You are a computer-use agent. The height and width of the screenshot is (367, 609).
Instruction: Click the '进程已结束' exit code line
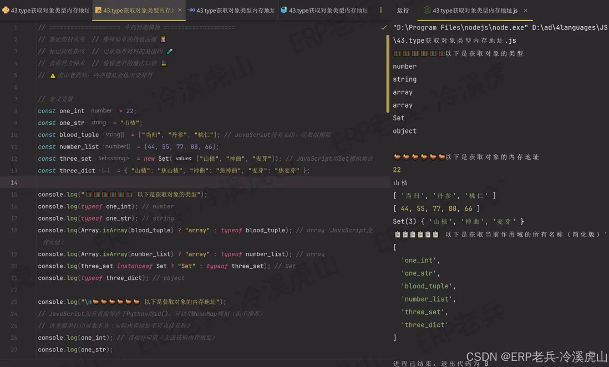click(x=440, y=364)
